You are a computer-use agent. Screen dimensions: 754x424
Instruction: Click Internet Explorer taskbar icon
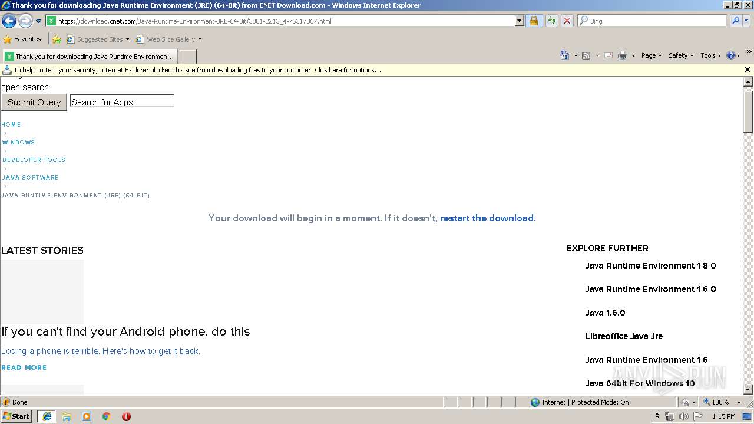pyautogui.click(x=47, y=416)
